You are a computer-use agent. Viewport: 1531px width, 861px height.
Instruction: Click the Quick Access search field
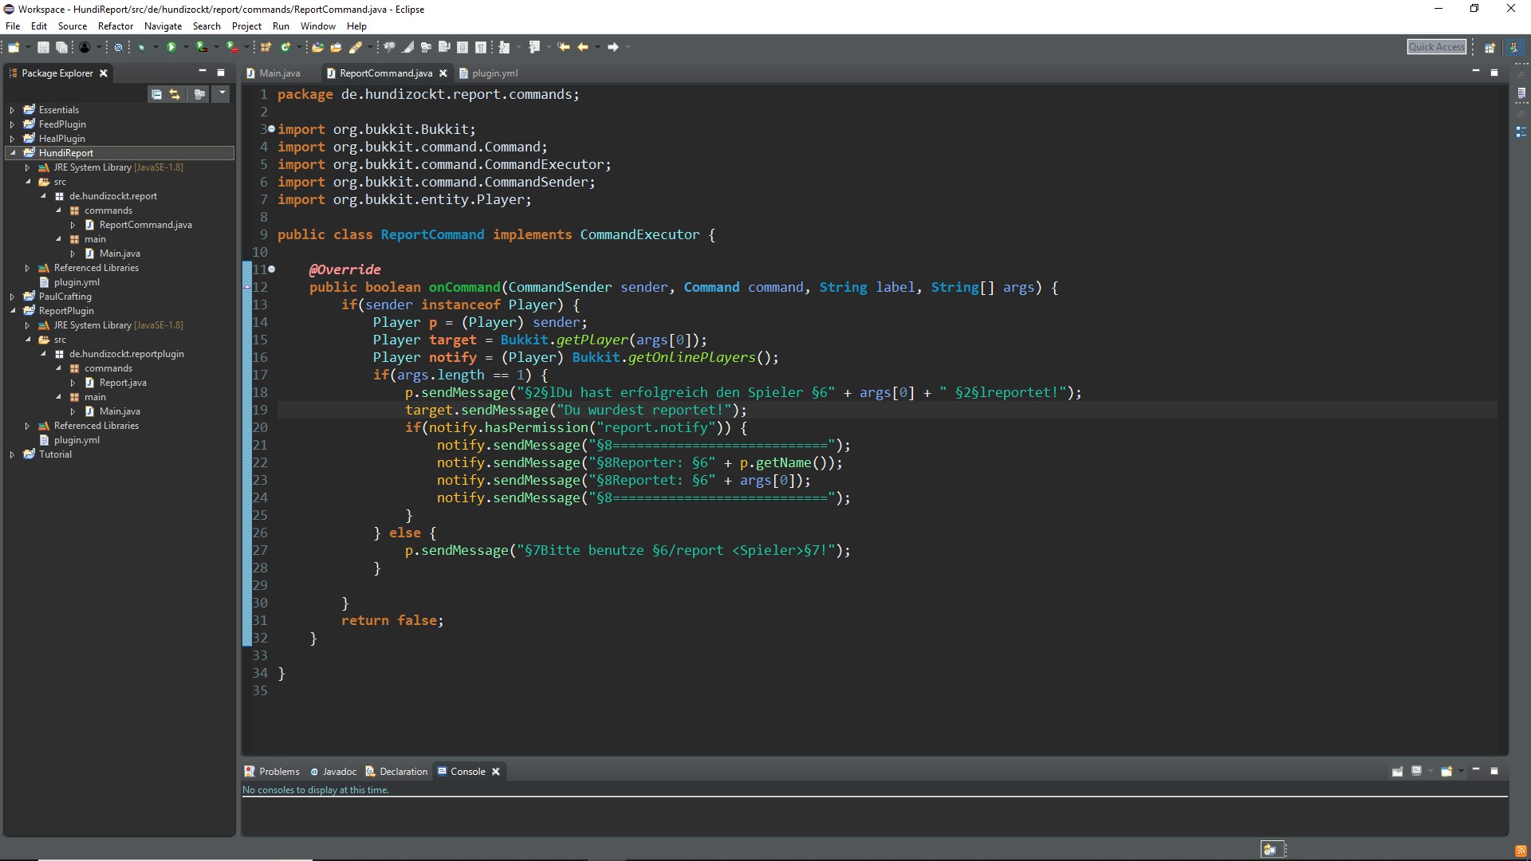click(x=1437, y=47)
